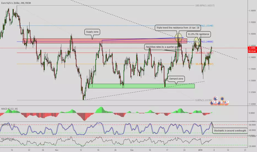Click the 0.00%(1.12156) Fibonacci label
This screenshot has width=257, height=152.
(204, 100)
